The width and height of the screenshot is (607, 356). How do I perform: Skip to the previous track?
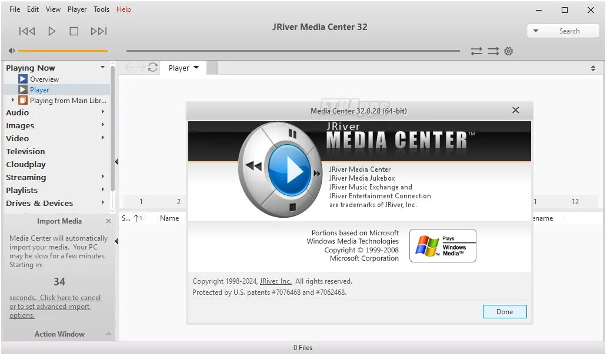click(x=27, y=31)
